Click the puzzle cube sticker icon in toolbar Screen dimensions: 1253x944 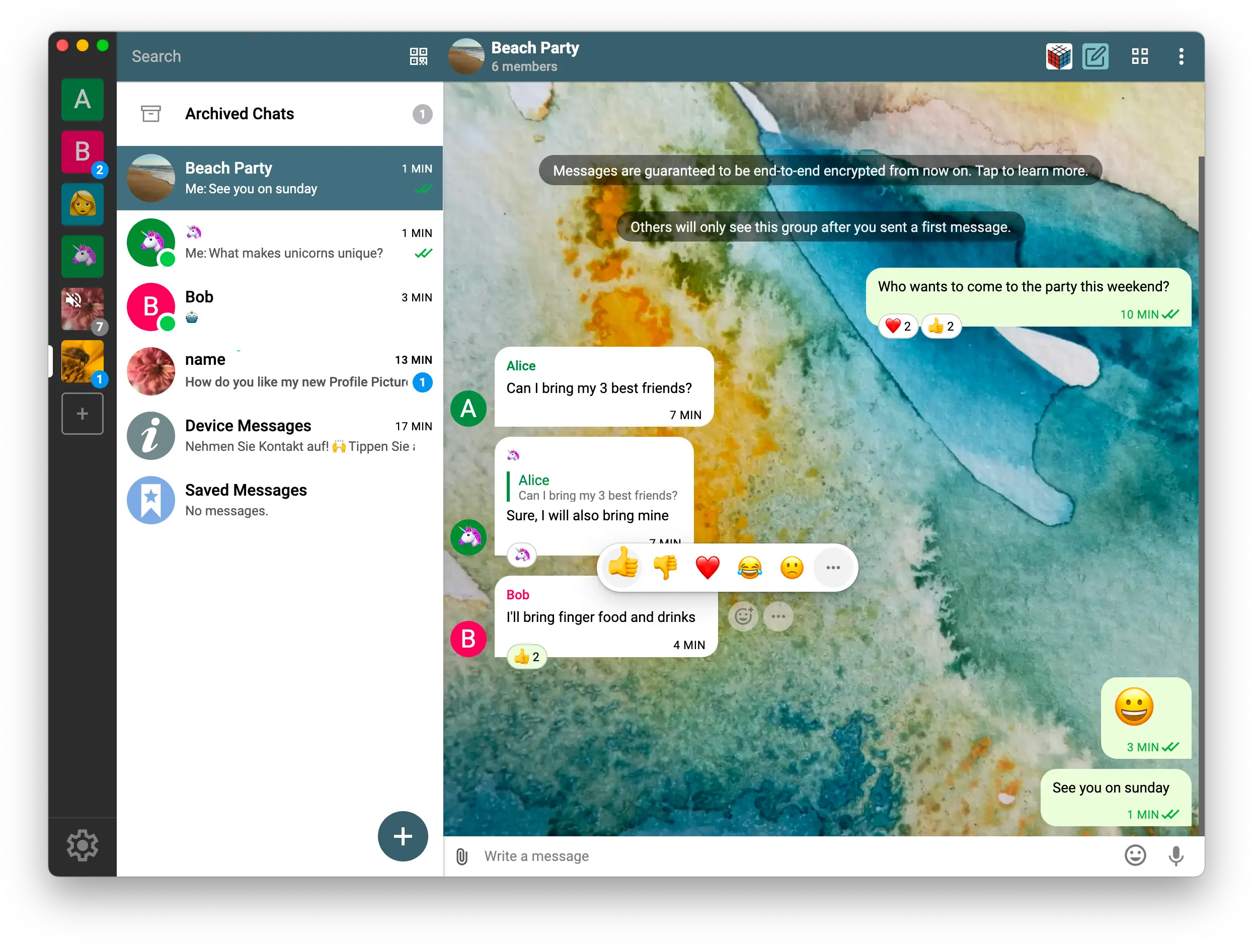point(1058,56)
